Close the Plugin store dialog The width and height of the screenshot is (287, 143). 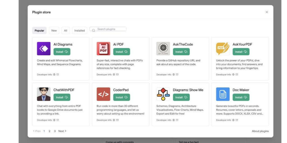point(267,12)
